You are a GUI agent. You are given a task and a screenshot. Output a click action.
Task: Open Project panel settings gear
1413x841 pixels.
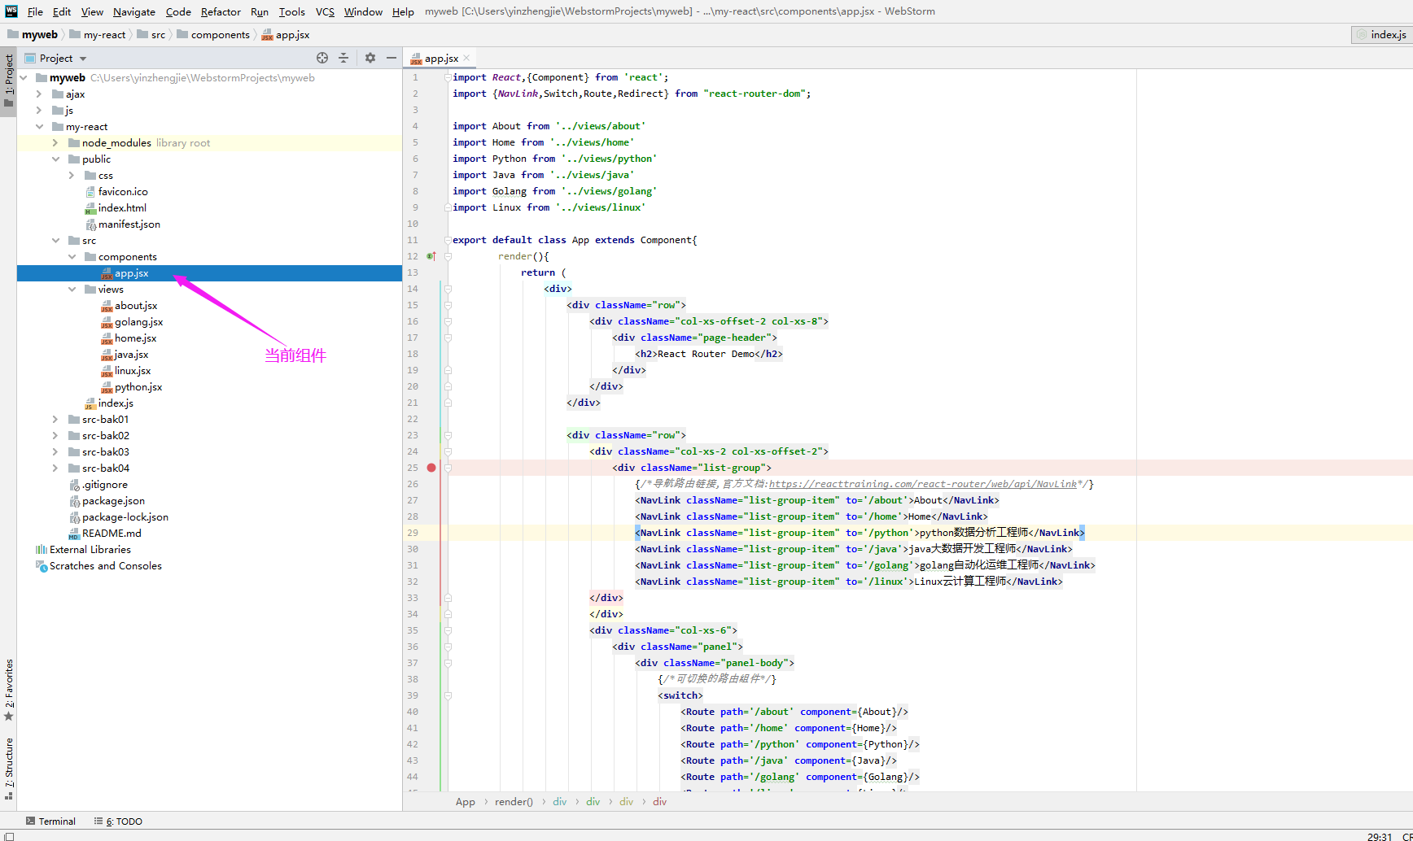pos(370,58)
